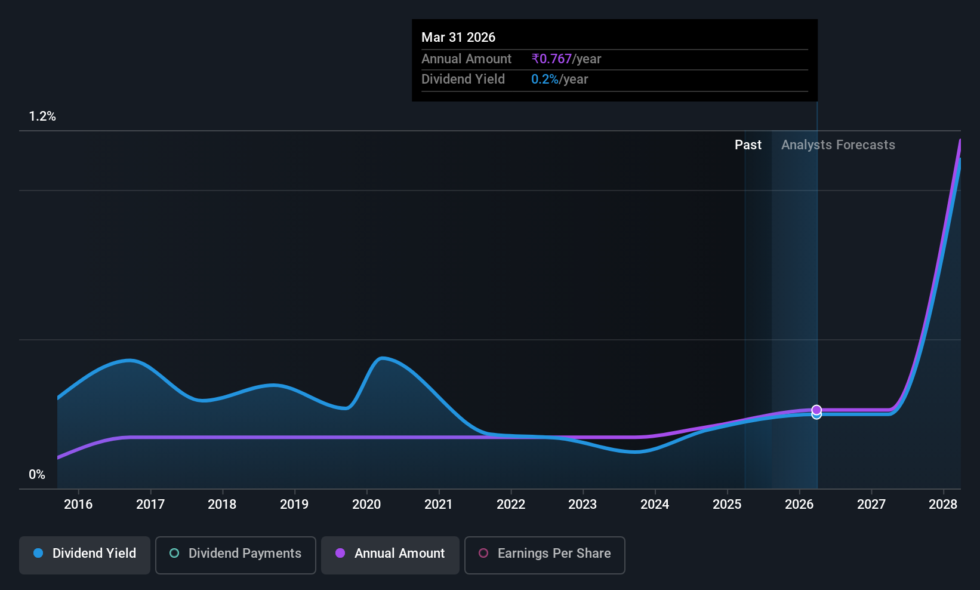This screenshot has width=980, height=590.
Task: Click the 2020 x-axis label
Action: [366, 505]
